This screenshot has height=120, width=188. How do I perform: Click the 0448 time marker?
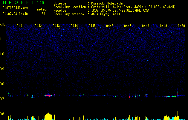146,26
